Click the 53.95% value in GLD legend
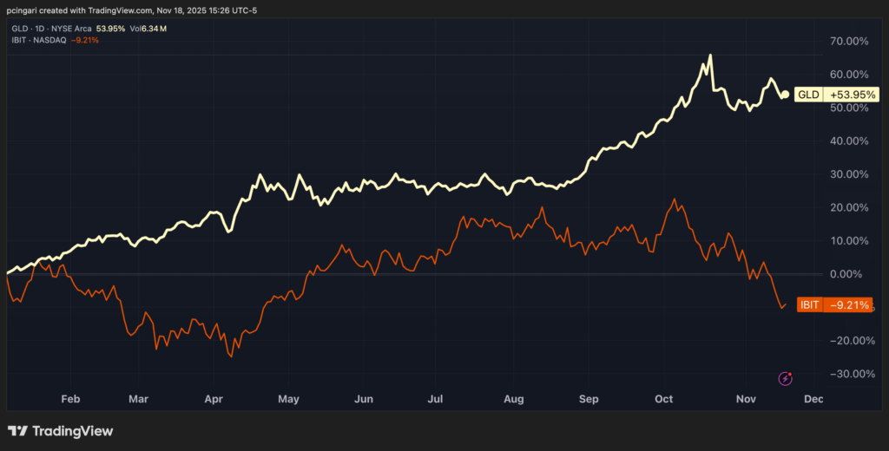The height and width of the screenshot is (451, 889). click(110, 29)
